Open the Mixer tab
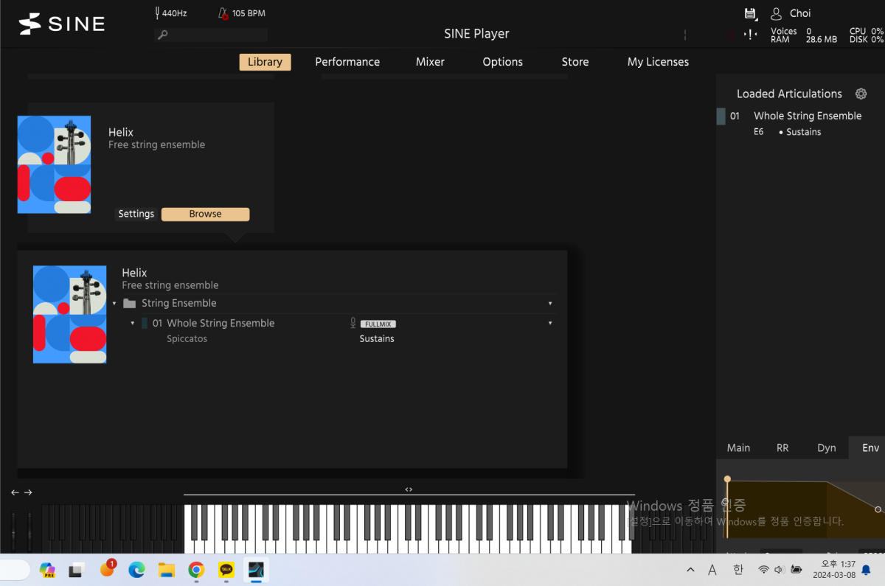Screen dimensions: 885x586 pyautogui.click(x=430, y=62)
